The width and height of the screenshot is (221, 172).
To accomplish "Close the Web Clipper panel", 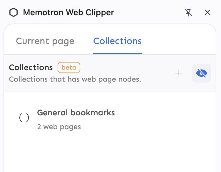I will pyautogui.click(x=207, y=13).
